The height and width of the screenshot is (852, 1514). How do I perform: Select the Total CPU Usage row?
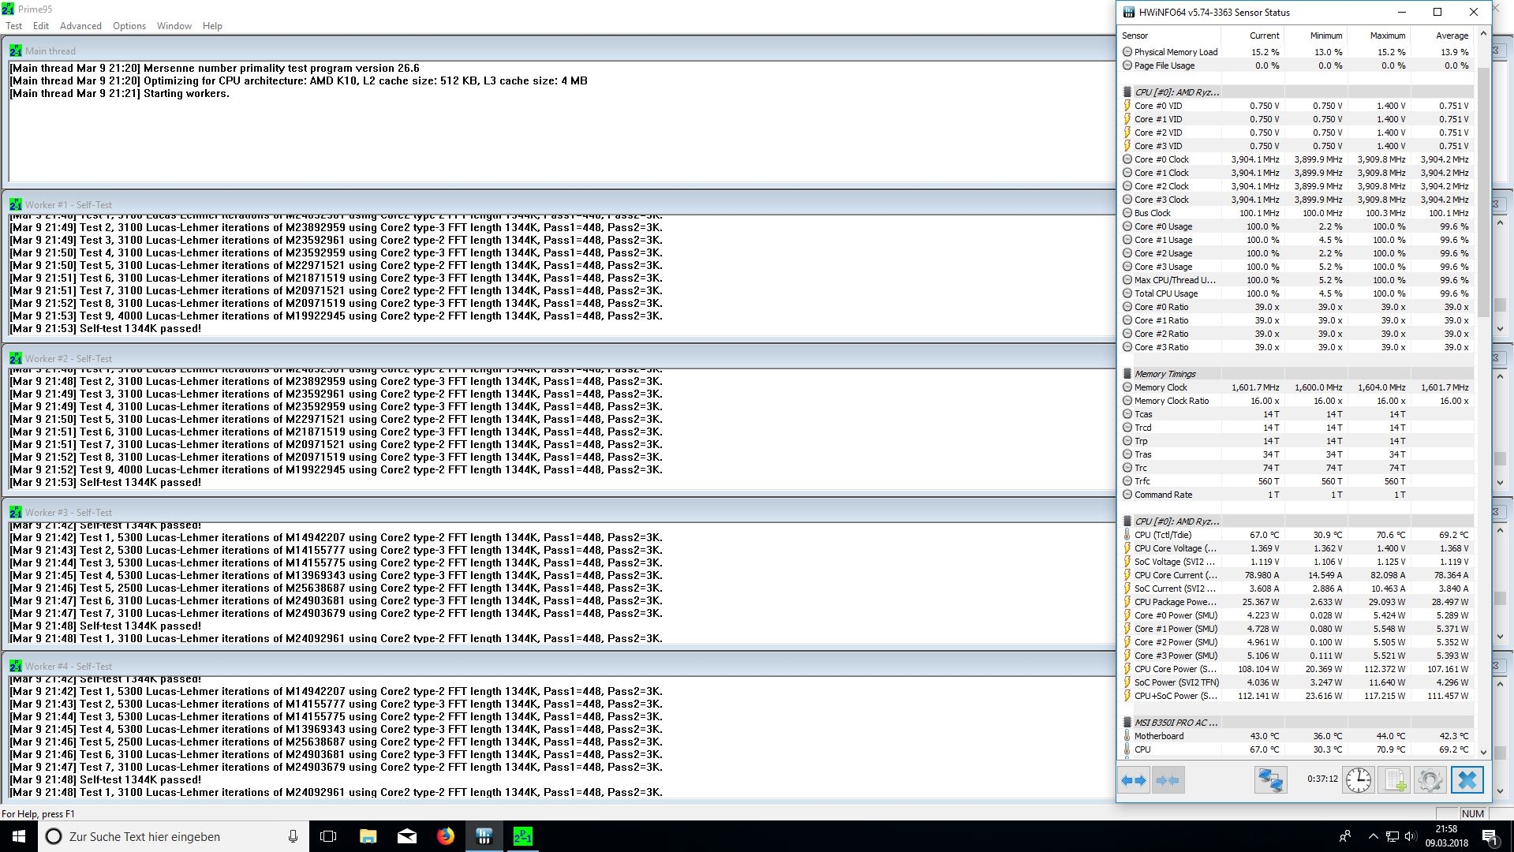1296,293
